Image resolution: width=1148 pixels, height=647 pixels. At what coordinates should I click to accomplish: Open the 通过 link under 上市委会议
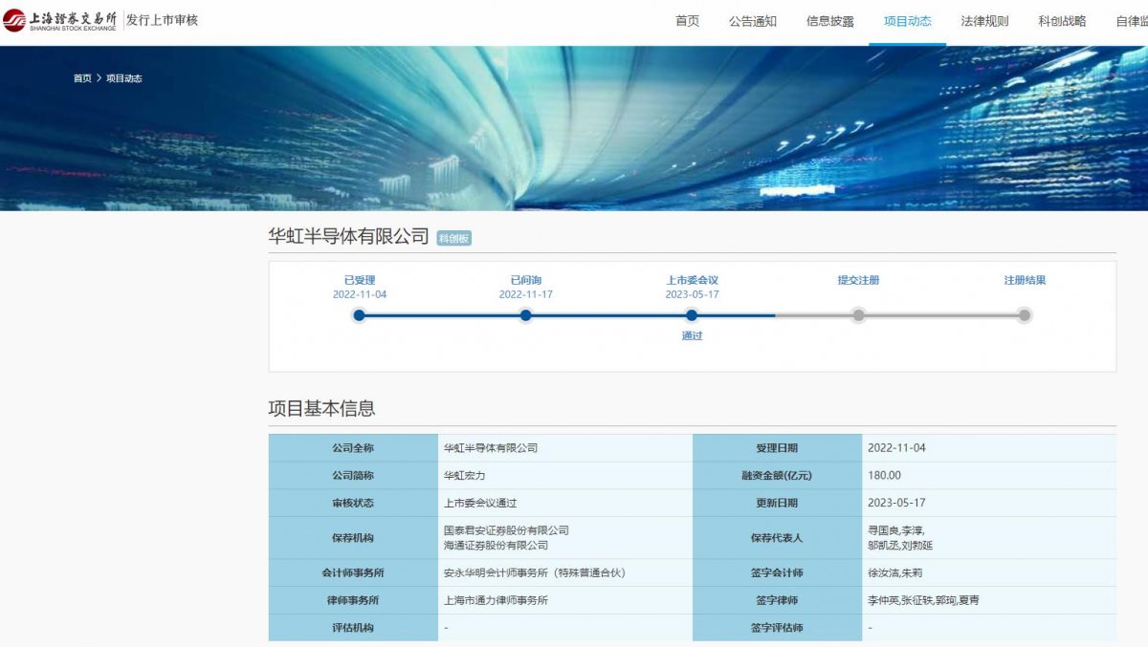(x=692, y=335)
